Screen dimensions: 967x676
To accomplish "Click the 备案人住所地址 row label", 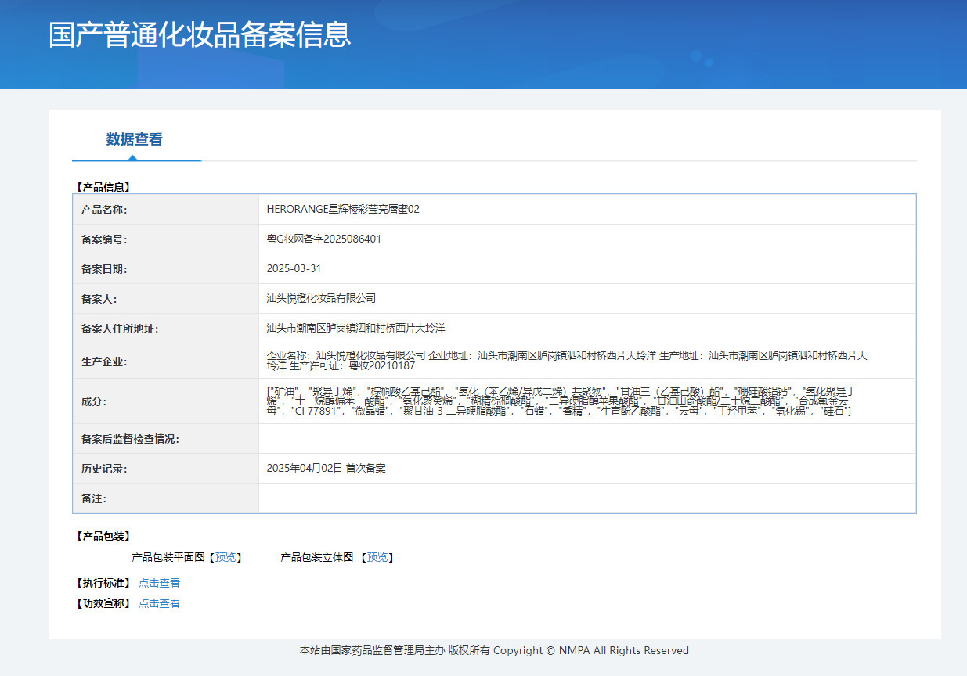I will pyautogui.click(x=120, y=329).
